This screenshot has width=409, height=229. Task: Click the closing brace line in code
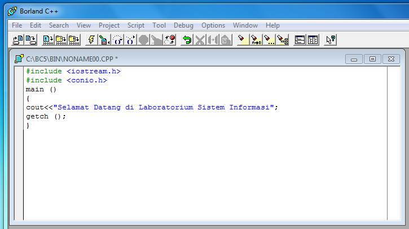coord(28,126)
